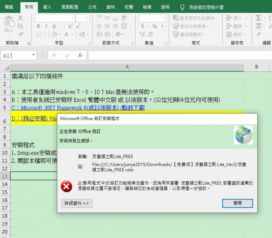
Task: Switch to the 頁面配置 ribbon tab
Action: click(x=70, y=7)
